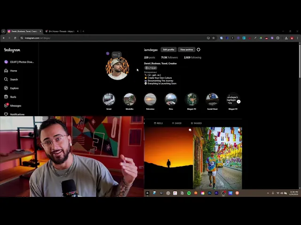Reload the page
301x225 pixels.
15,38
